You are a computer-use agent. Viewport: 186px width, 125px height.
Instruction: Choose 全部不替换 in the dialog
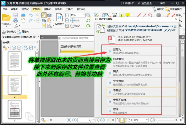142,102
